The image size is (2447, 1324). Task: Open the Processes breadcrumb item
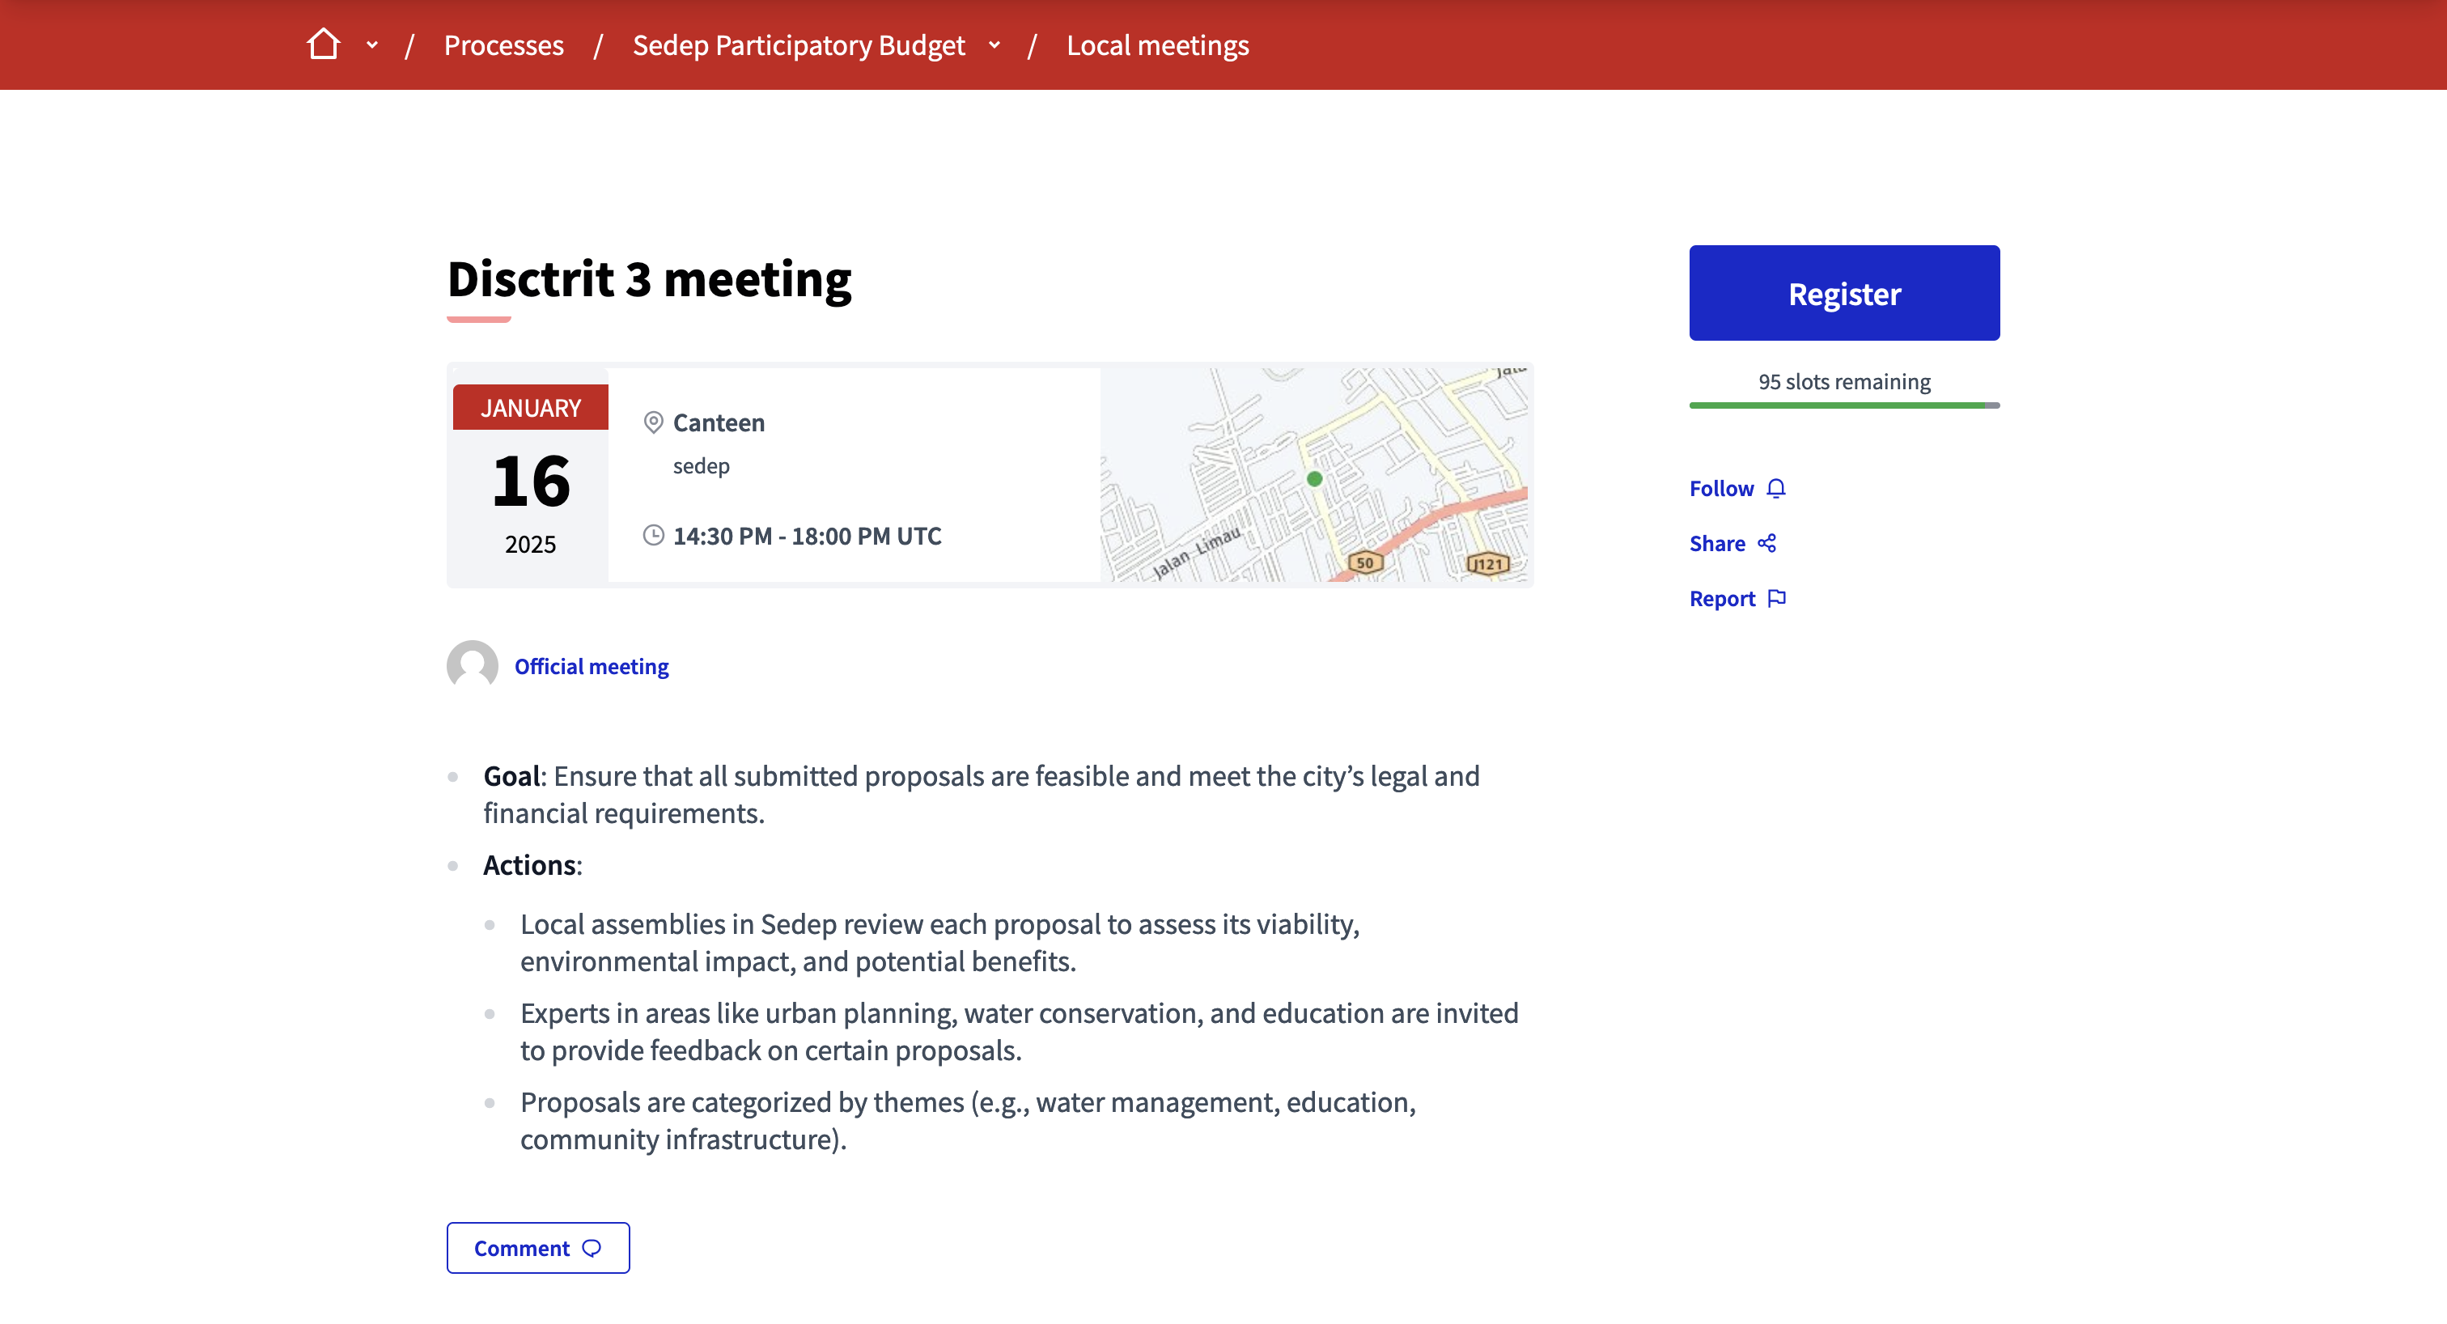(x=503, y=45)
